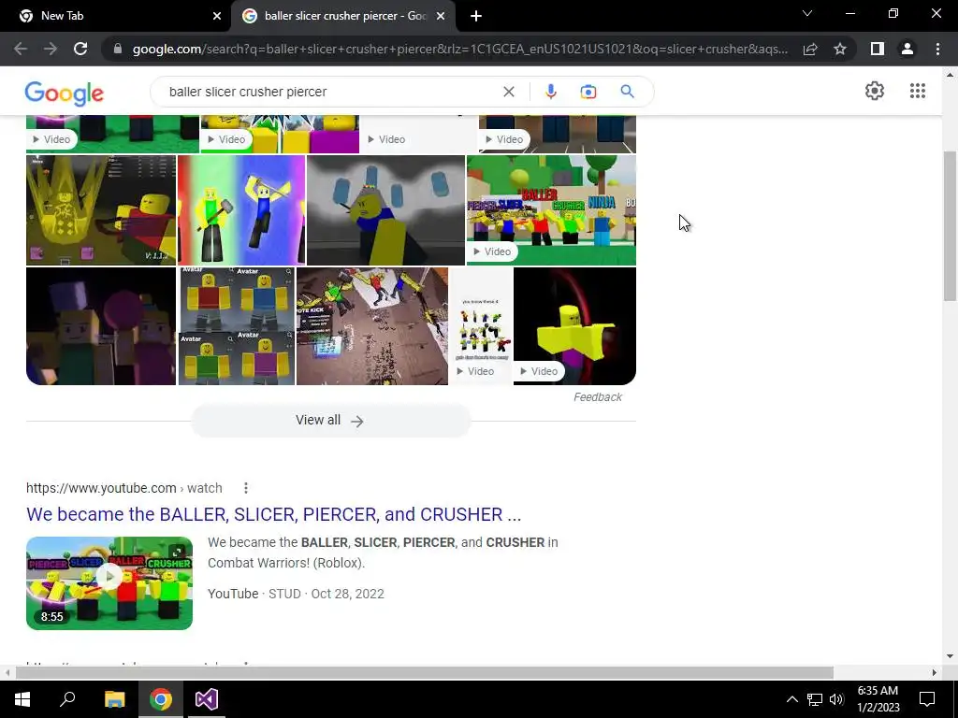The height and width of the screenshot is (718, 958).
Task: Click the horizontal scrollbar right arrow
Action: pyautogui.click(x=934, y=672)
